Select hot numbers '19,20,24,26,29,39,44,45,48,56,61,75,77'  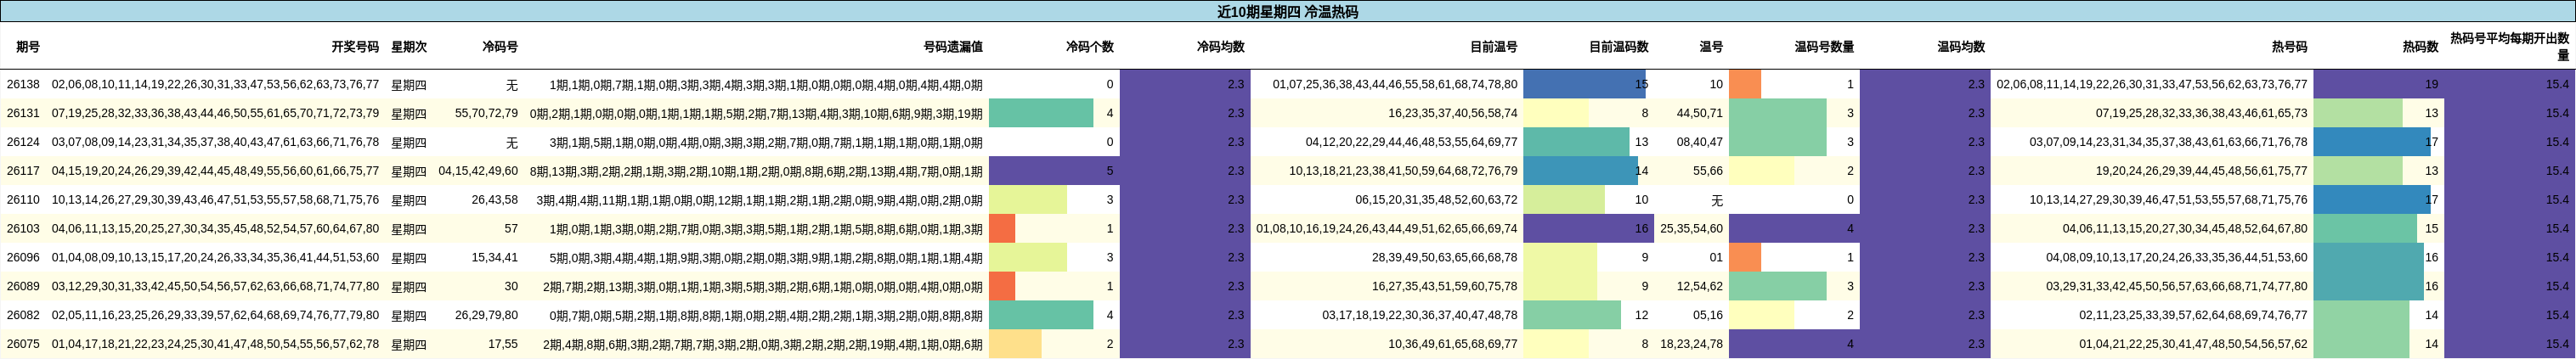pos(2202,171)
